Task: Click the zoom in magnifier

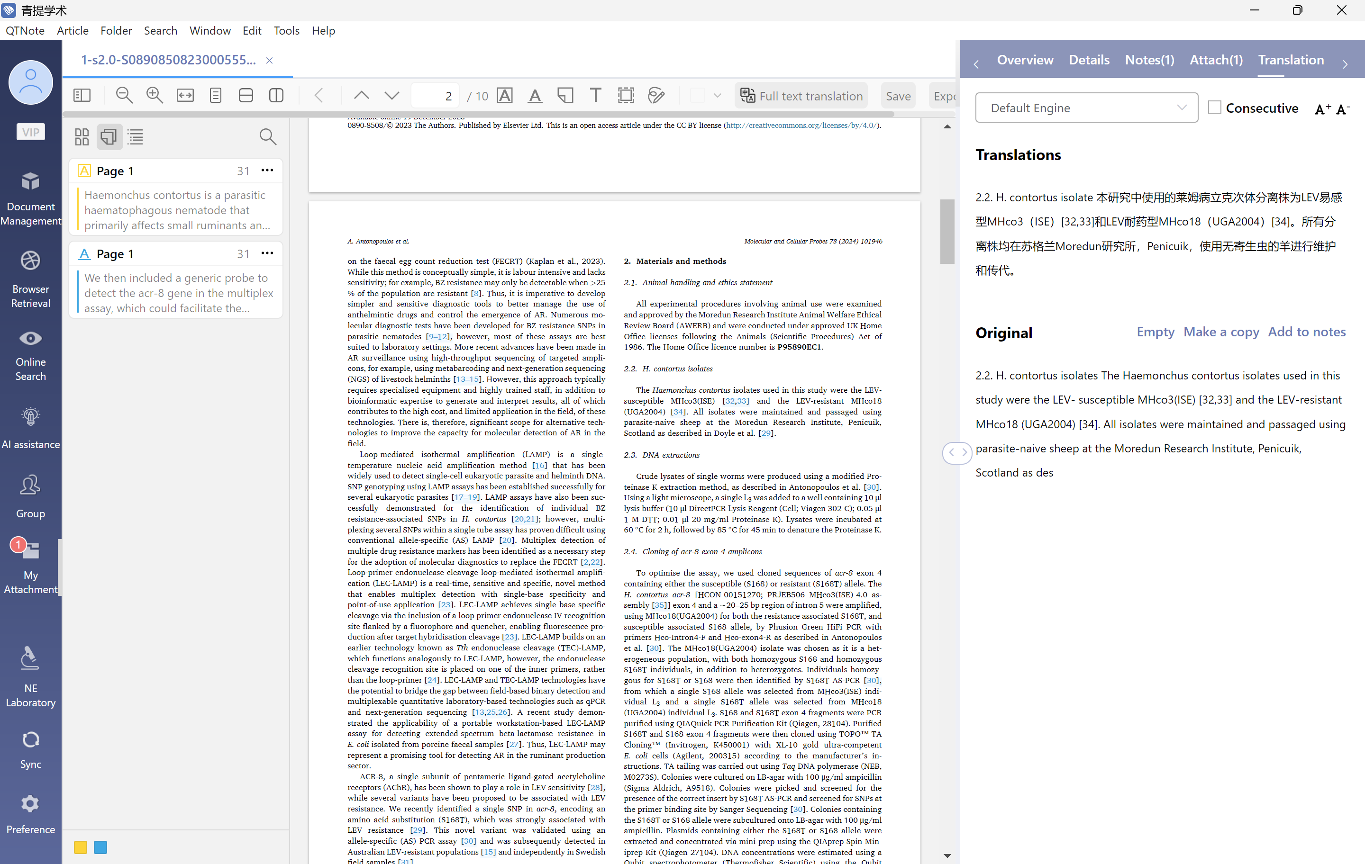Action: pyautogui.click(x=155, y=96)
